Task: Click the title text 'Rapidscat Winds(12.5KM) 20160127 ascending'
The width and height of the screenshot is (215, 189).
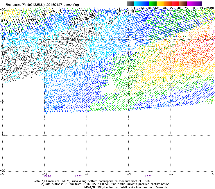Action: [42, 5]
